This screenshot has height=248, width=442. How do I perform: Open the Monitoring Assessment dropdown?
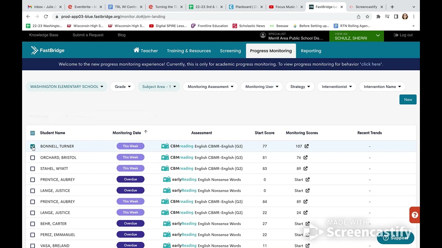point(210,86)
